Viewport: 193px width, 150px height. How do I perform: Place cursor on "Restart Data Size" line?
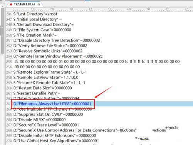pos(42,88)
